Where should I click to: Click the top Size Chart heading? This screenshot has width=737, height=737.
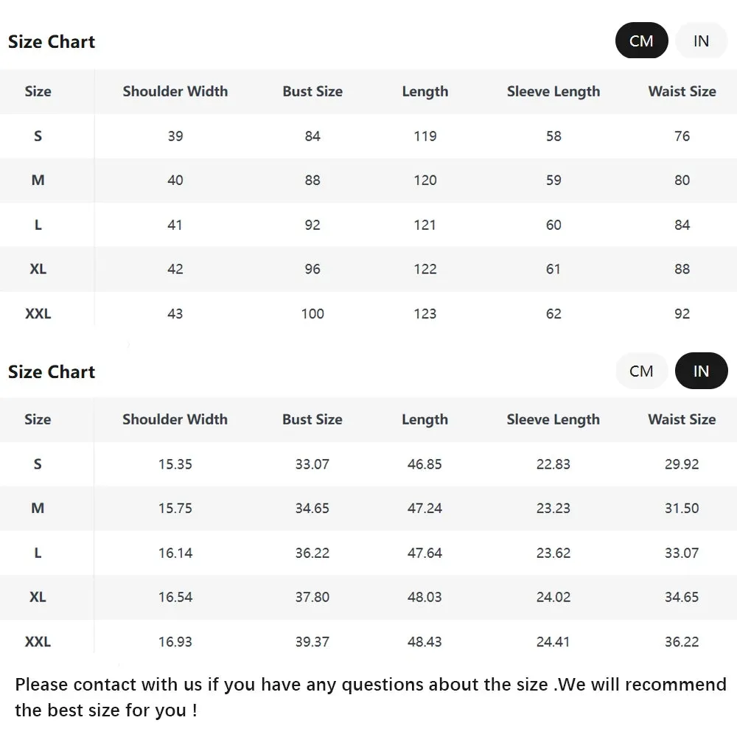pyautogui.click(x=52, y=42)
